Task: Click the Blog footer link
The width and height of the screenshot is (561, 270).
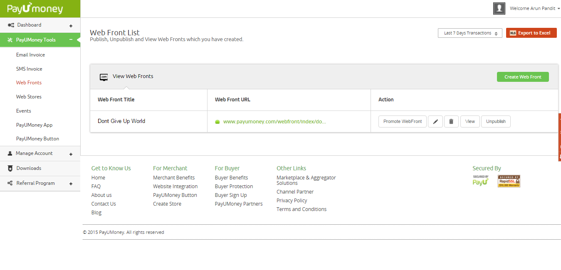Action: tap(96, 213)
